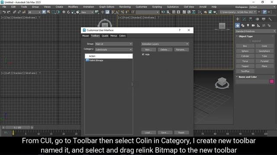Image resolution: width=277 pixels, height=155 pixels.
Task: Click the object name input field
Action: (x=252, y=81)
